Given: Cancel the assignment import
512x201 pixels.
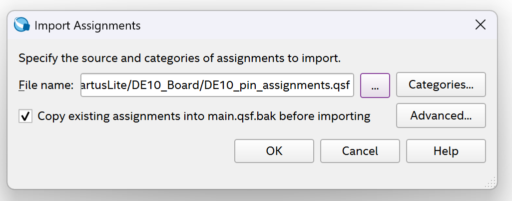Looking at the screenshot, I should click(360, 151).
